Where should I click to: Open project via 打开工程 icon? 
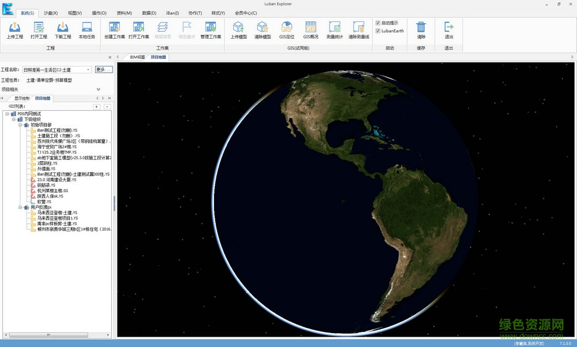coord(39,28)
